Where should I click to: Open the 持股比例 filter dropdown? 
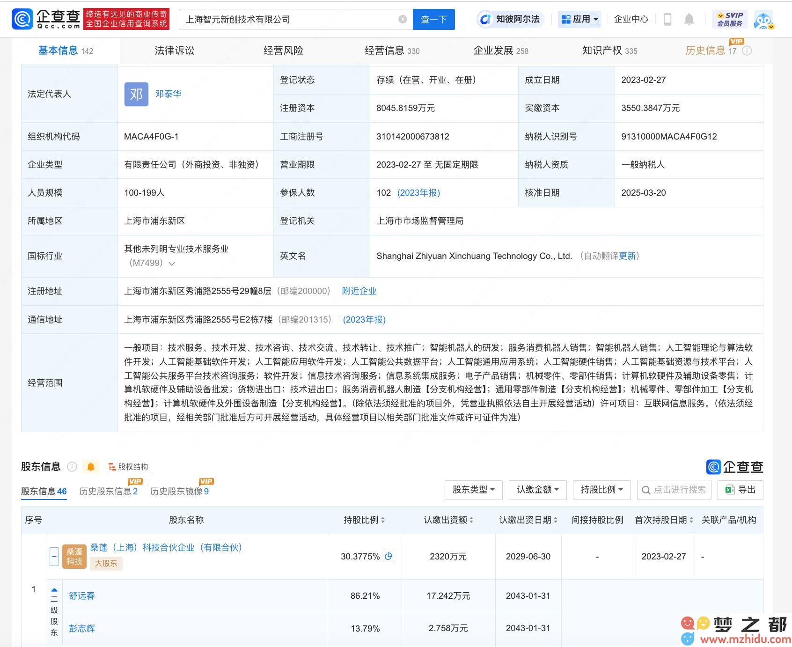pos(602,490)
